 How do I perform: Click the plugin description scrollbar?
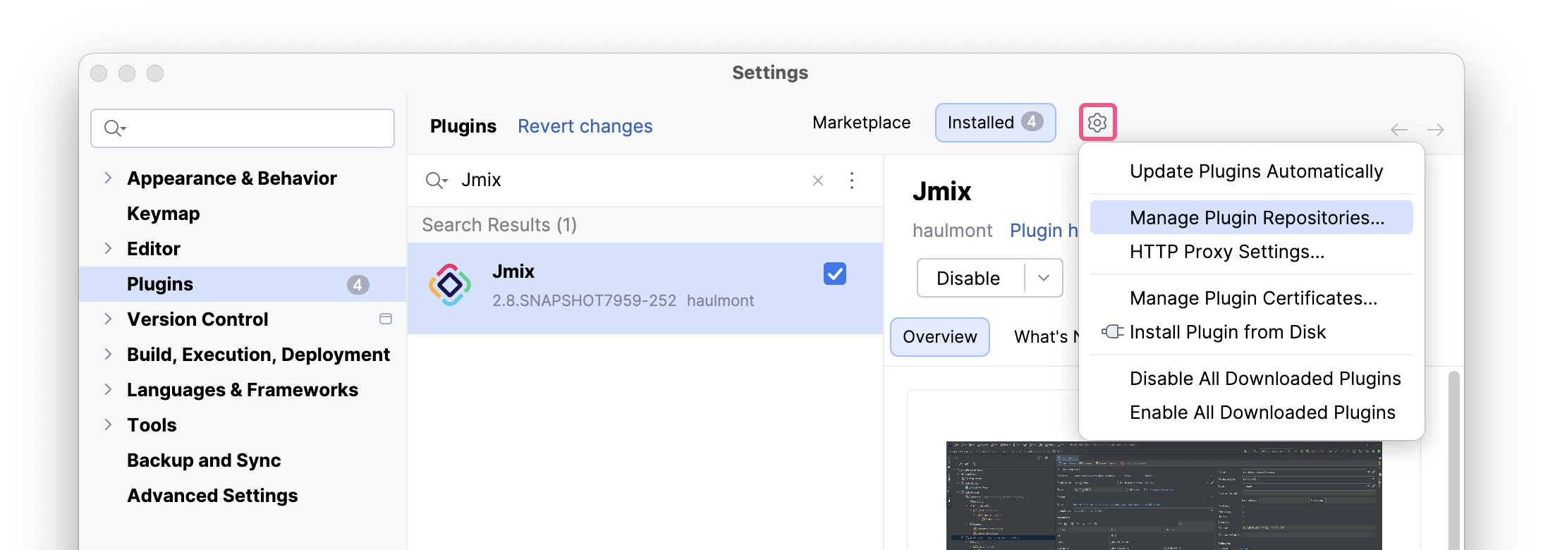(1453, 458)
